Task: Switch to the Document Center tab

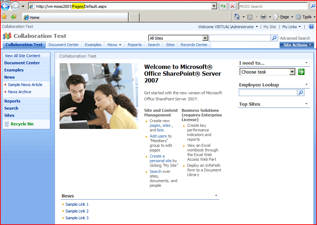Action: [x=64, y=45]
